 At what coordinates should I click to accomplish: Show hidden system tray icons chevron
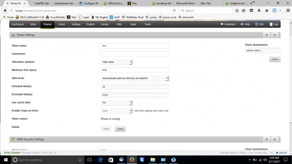coord(250,160)
